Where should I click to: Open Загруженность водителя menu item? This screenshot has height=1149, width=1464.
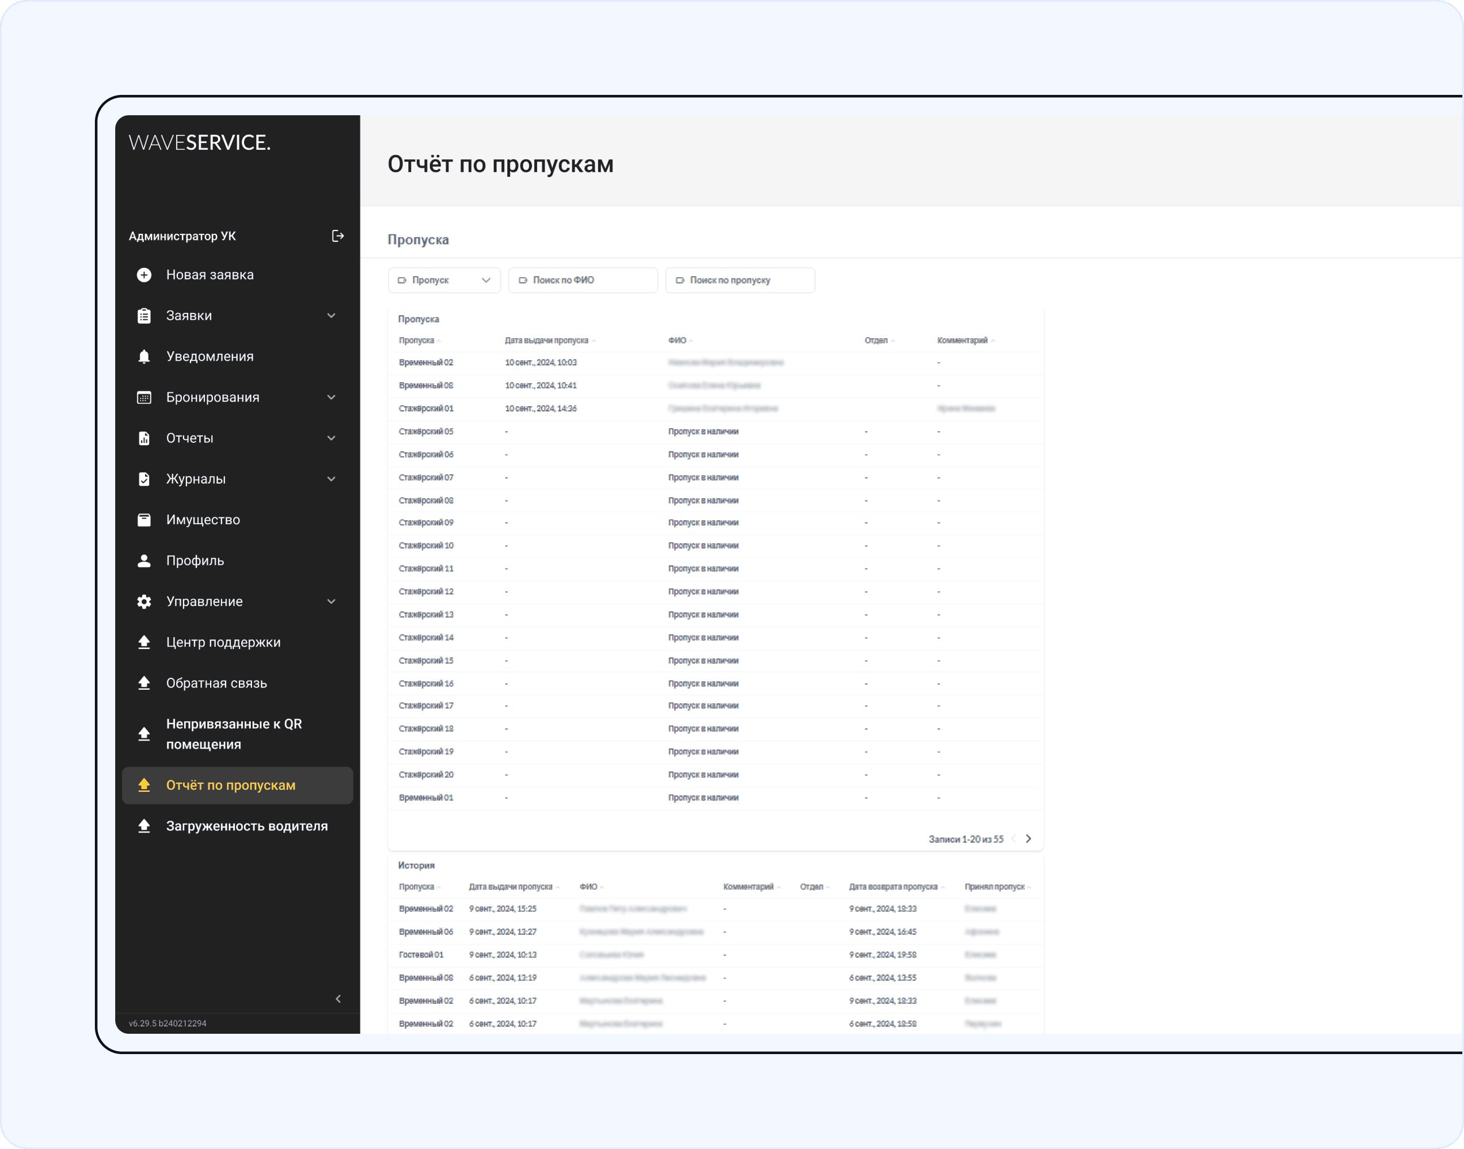247,826
